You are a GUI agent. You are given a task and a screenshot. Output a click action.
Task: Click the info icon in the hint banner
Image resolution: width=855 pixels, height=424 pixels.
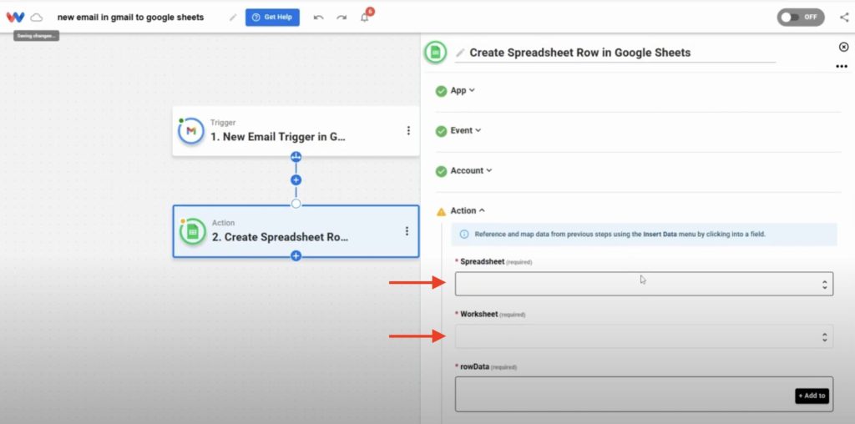464,235
